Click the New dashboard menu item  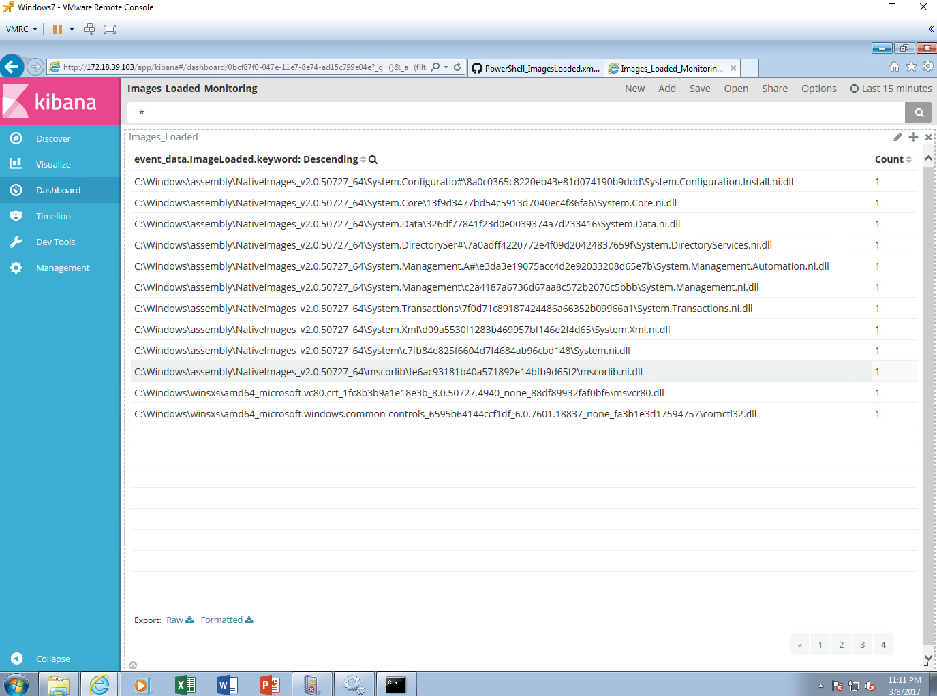click(x=634, y=89)
